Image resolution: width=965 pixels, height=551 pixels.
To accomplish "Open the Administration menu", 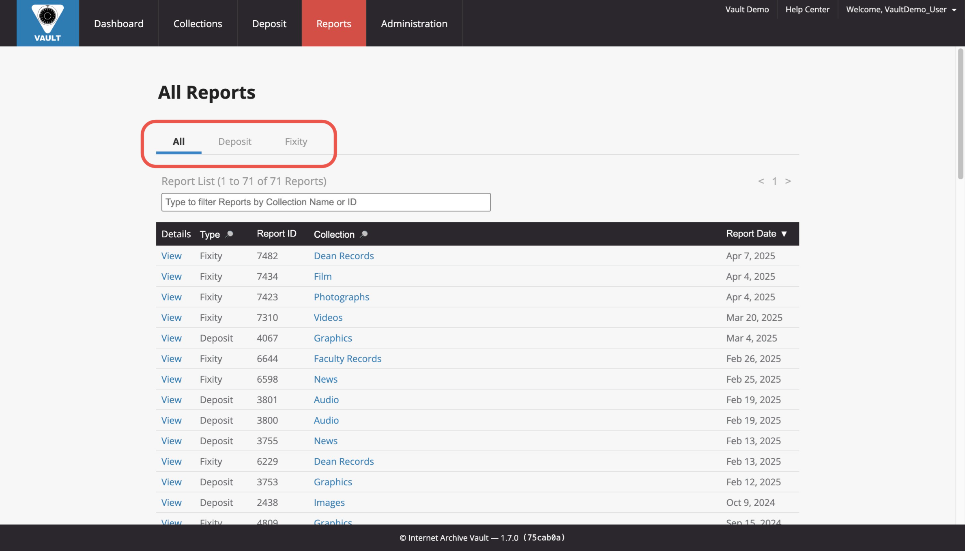I will (x=414, y=23).
